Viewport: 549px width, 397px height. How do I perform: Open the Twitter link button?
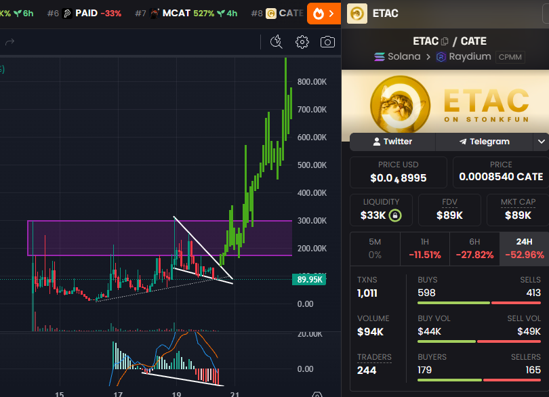pyautogui.click(x=392, y=142)
